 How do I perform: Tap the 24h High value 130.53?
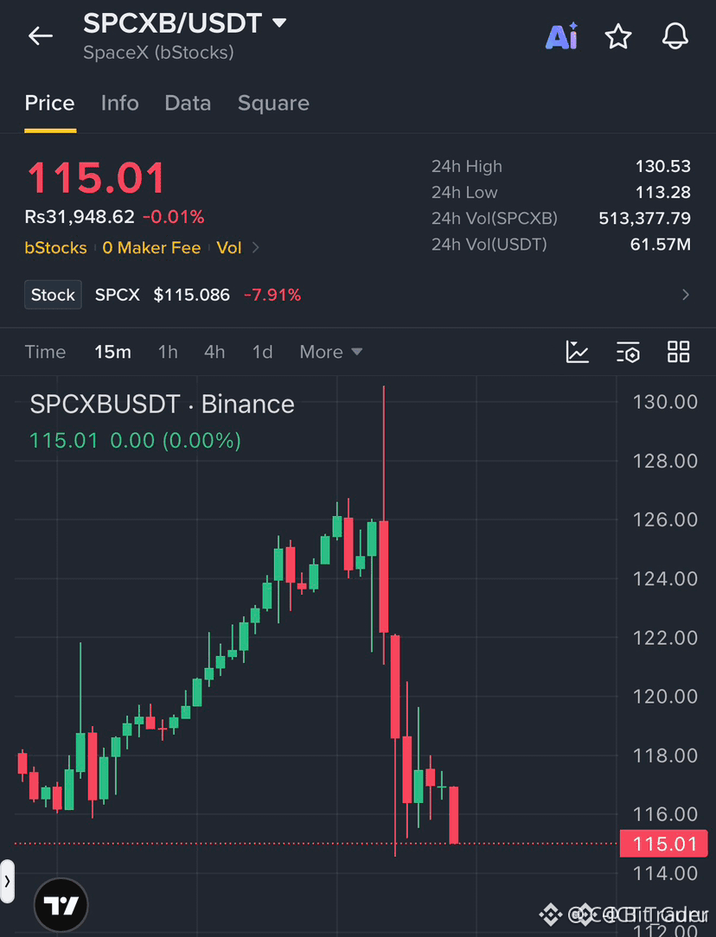tap(662, 166)
